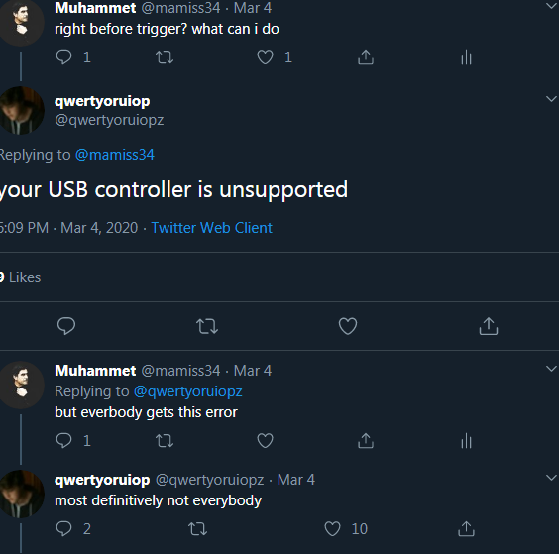Retweet the main 'USB controller is unsupported' tweet
The height and width of the screenshot is (554, 559).
click(x=207, y=326)
